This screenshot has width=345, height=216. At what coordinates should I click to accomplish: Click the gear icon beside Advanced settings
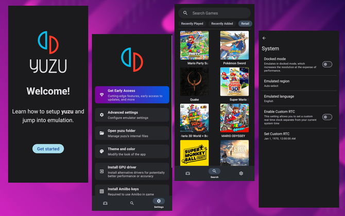101,115
